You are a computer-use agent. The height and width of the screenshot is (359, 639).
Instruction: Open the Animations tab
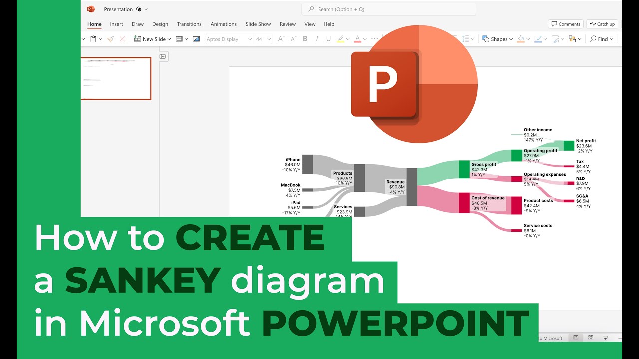tap(224, 24)
